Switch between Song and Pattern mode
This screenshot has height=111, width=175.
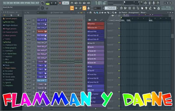click(x=48, y=3)
